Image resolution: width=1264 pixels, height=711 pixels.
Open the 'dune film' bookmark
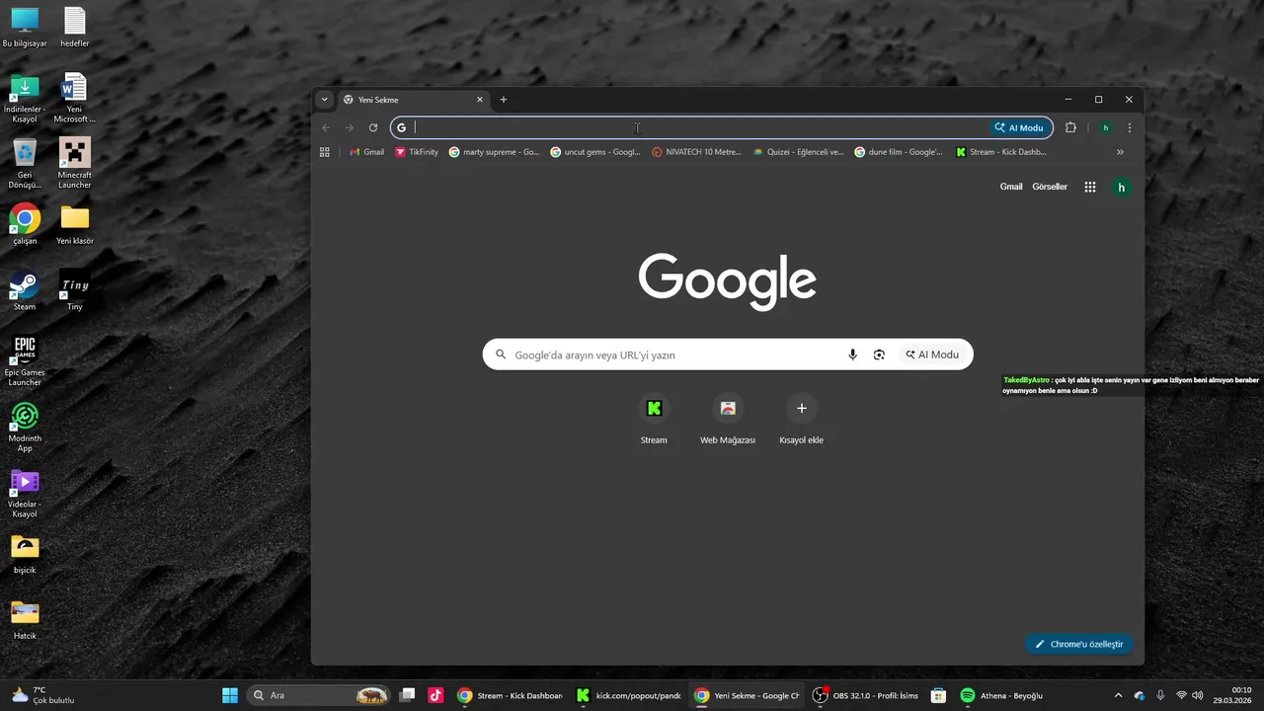tap(899, 152)
